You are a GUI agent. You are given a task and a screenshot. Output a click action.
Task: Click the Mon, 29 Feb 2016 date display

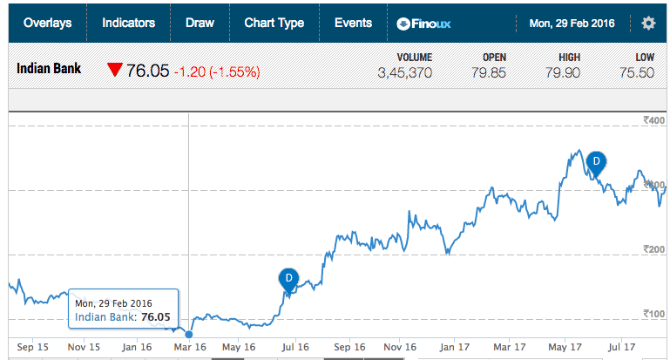point(572,24)
